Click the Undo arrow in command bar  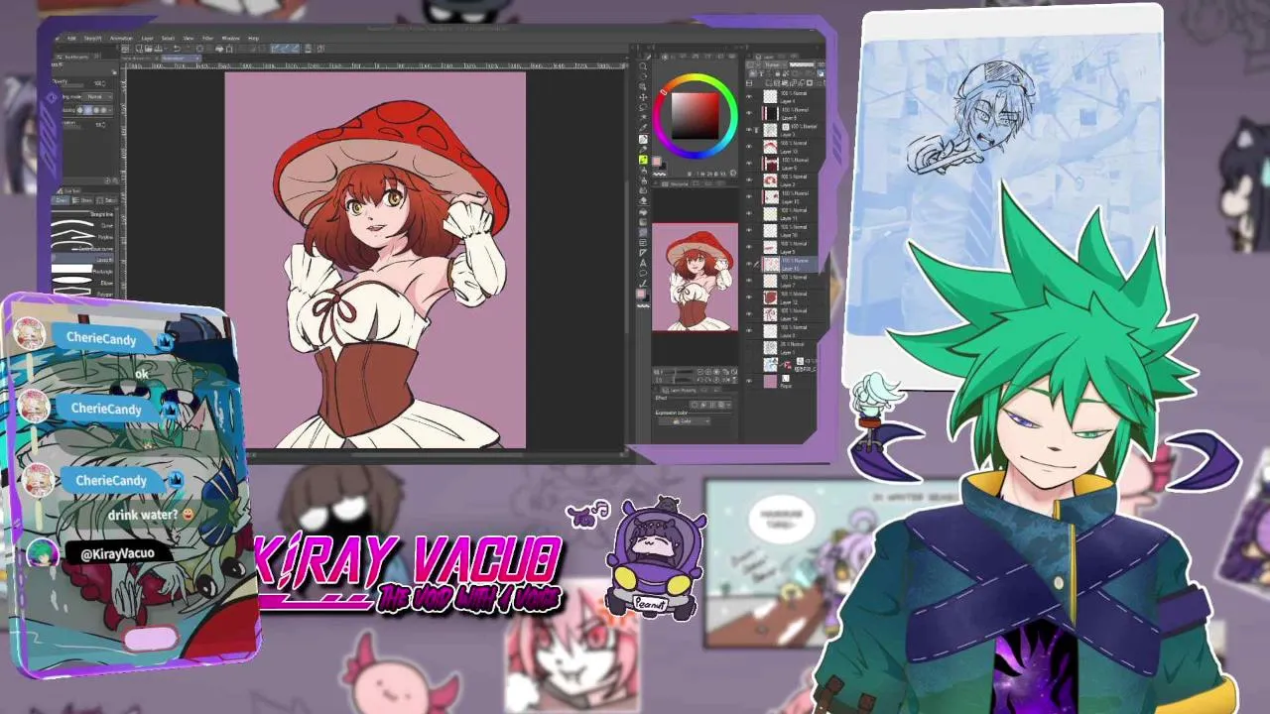177,49
